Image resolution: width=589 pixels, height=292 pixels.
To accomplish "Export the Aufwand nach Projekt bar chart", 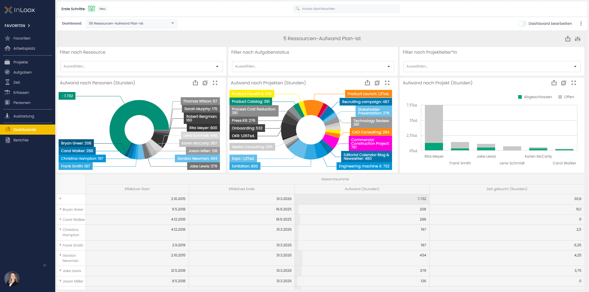I will pos(554,83).
